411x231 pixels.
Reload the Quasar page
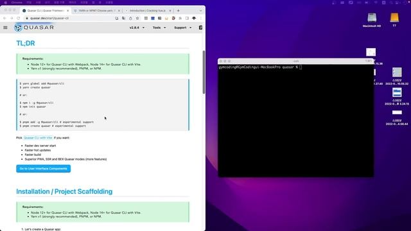(x=19, y=18)
